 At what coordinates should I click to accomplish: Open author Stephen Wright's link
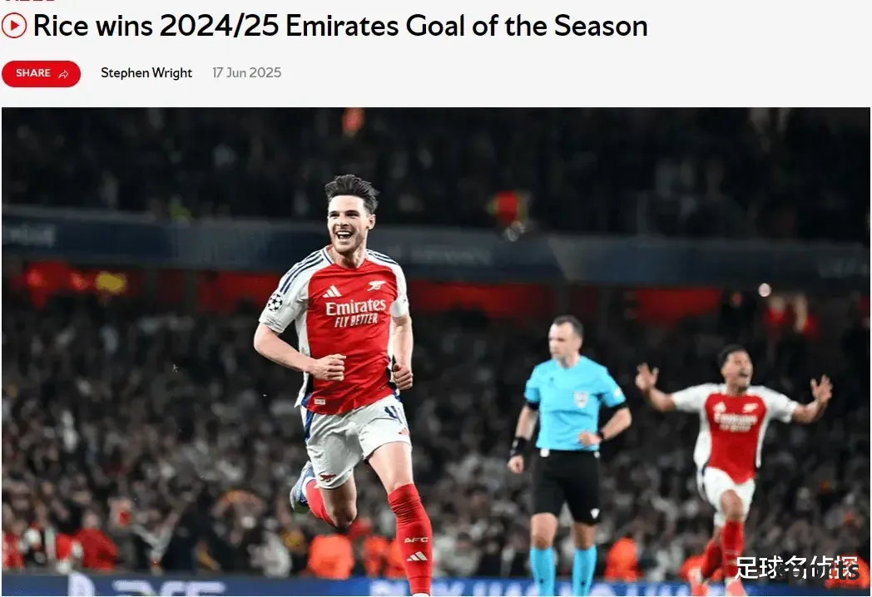coord(146,73)
